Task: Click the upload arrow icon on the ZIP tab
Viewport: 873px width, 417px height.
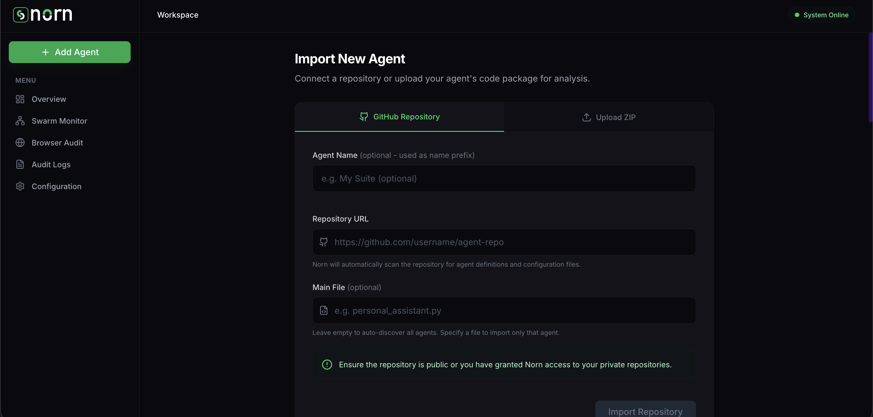Action: point(586,117)
